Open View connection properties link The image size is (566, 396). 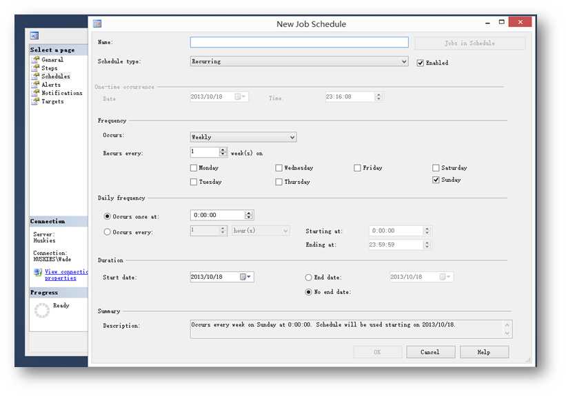pyautogui.click(x=65, y=275)
